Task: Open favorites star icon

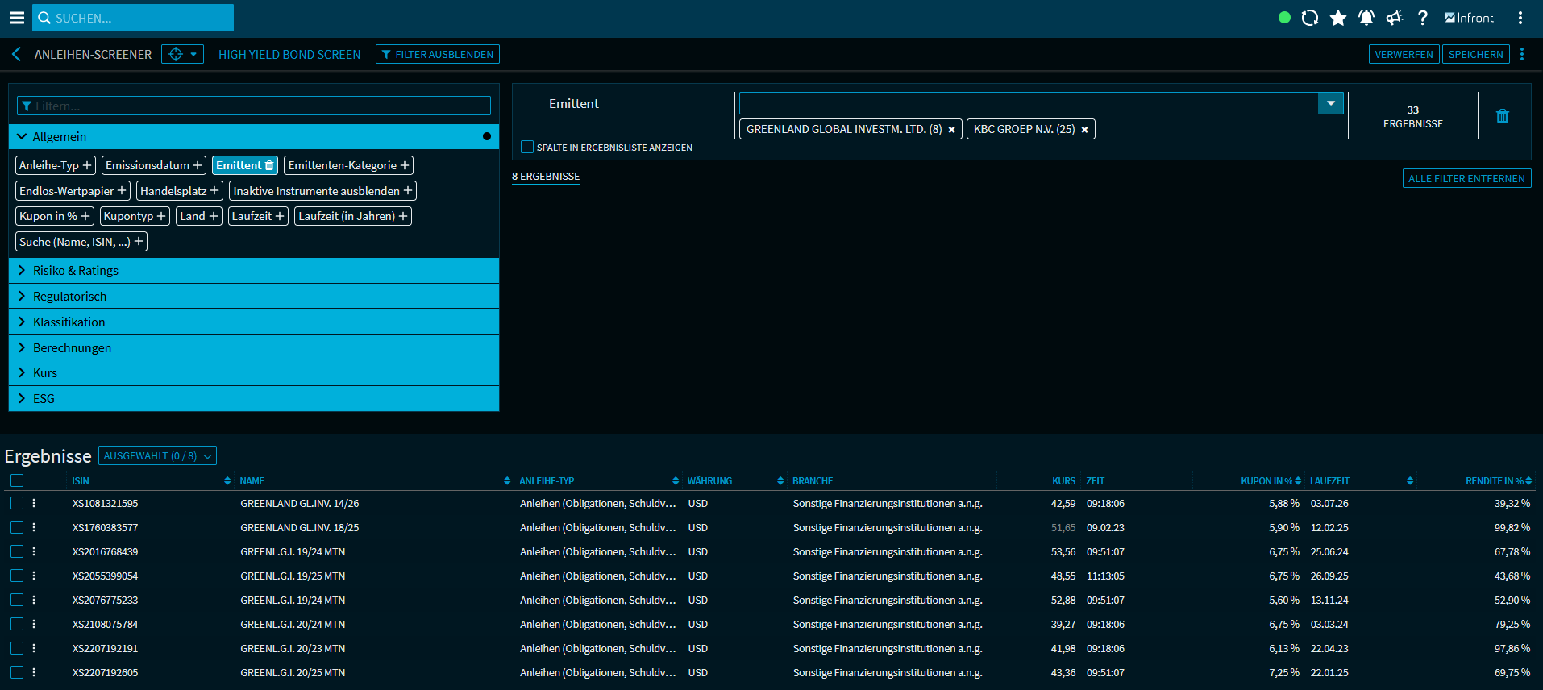Action: pyautogui.click(x=1338, y=18)
